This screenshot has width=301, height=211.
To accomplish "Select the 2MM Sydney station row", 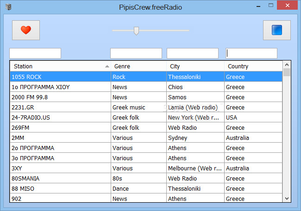I will (x=146, y=138).
